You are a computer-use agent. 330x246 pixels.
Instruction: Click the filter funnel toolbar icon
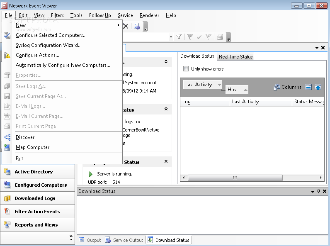click(x=179, y=37)
